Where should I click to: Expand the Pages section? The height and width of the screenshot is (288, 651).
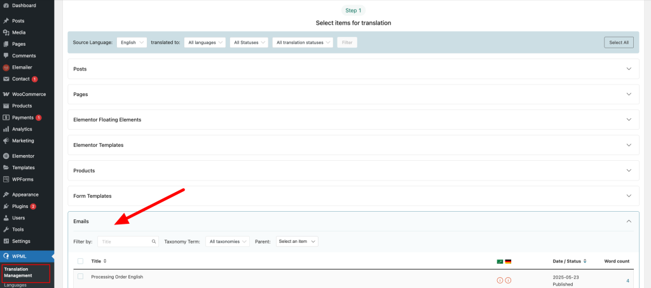[353, 94]
